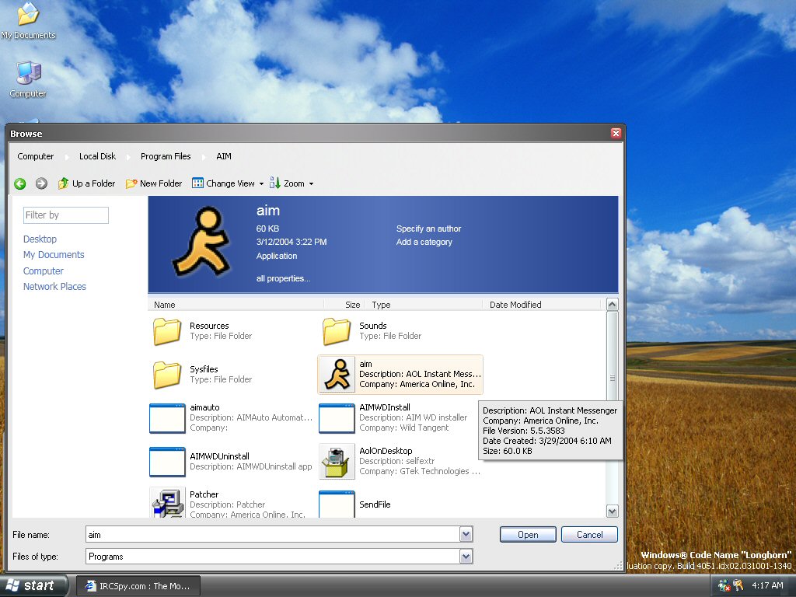
Task: Expand the Zoom dropdown menu
Action: [x=311, y=184]
